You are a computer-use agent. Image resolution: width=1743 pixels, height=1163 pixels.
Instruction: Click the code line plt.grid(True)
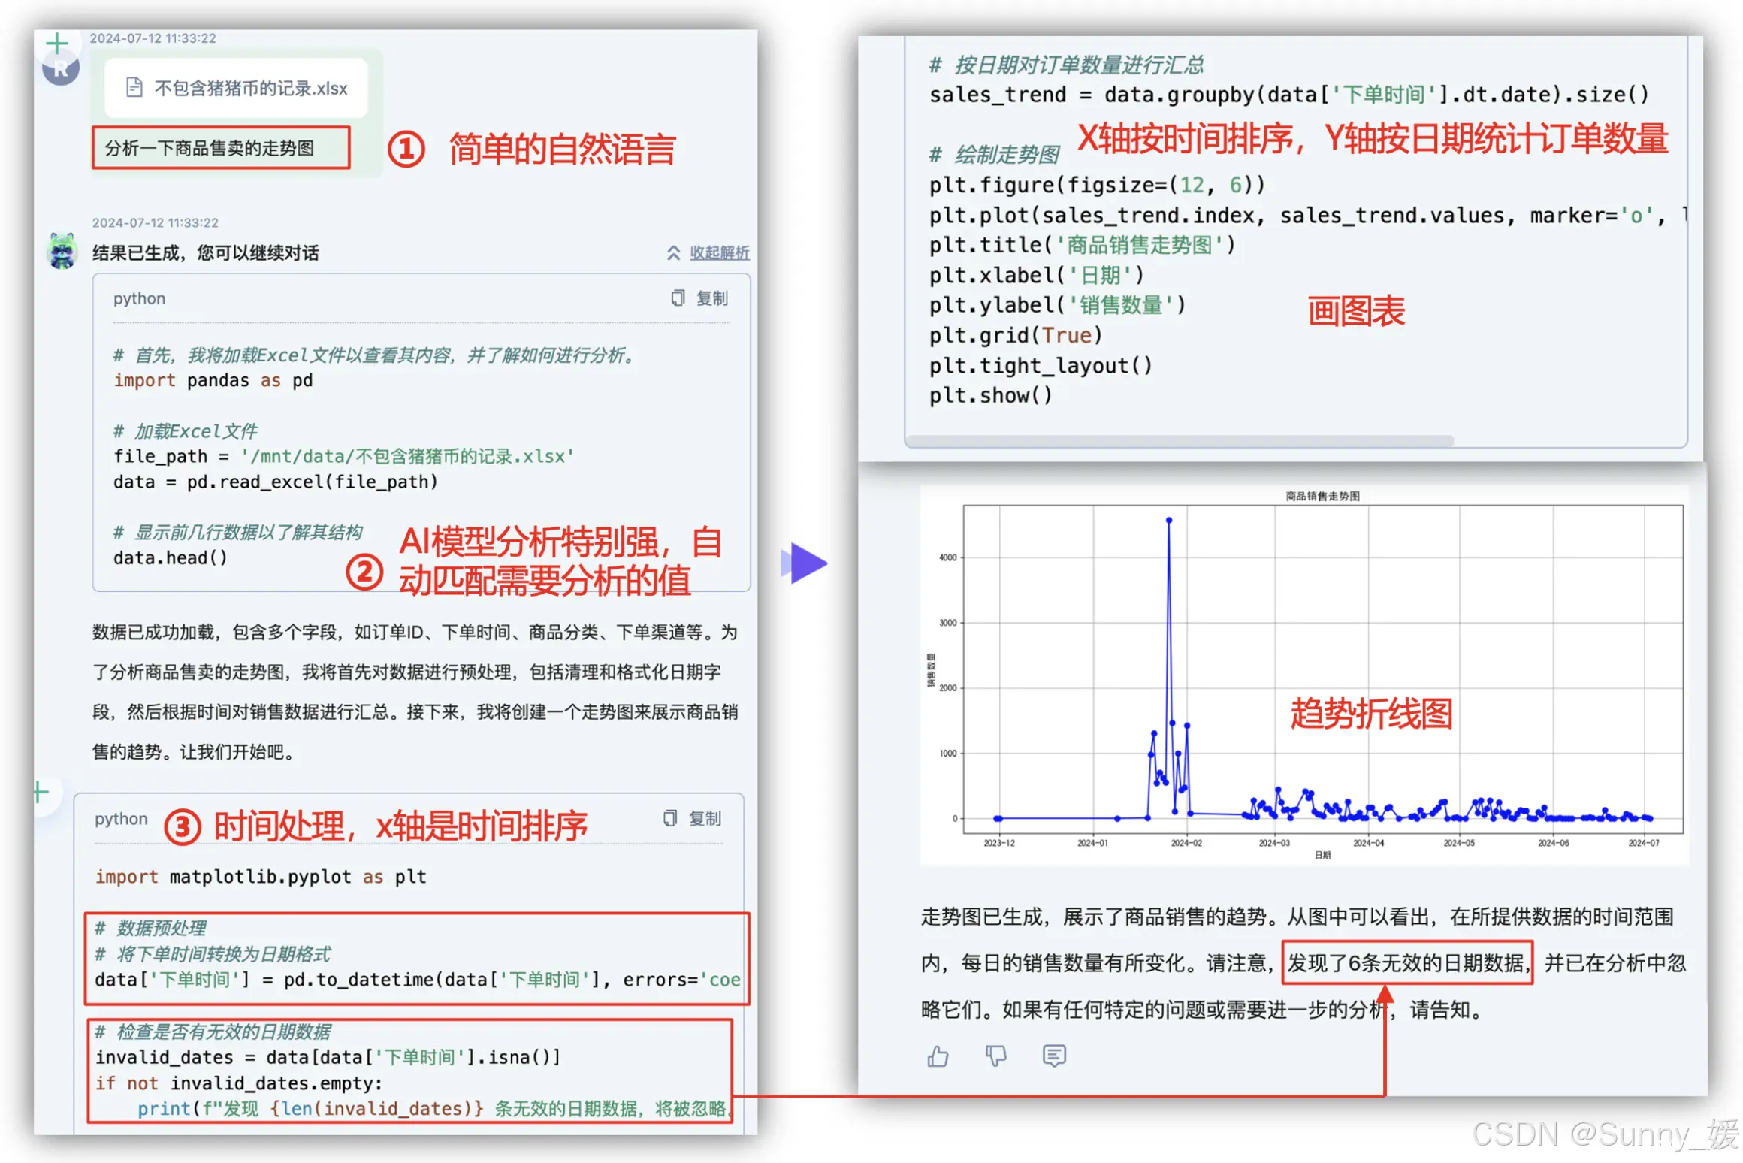[1015, 335]
